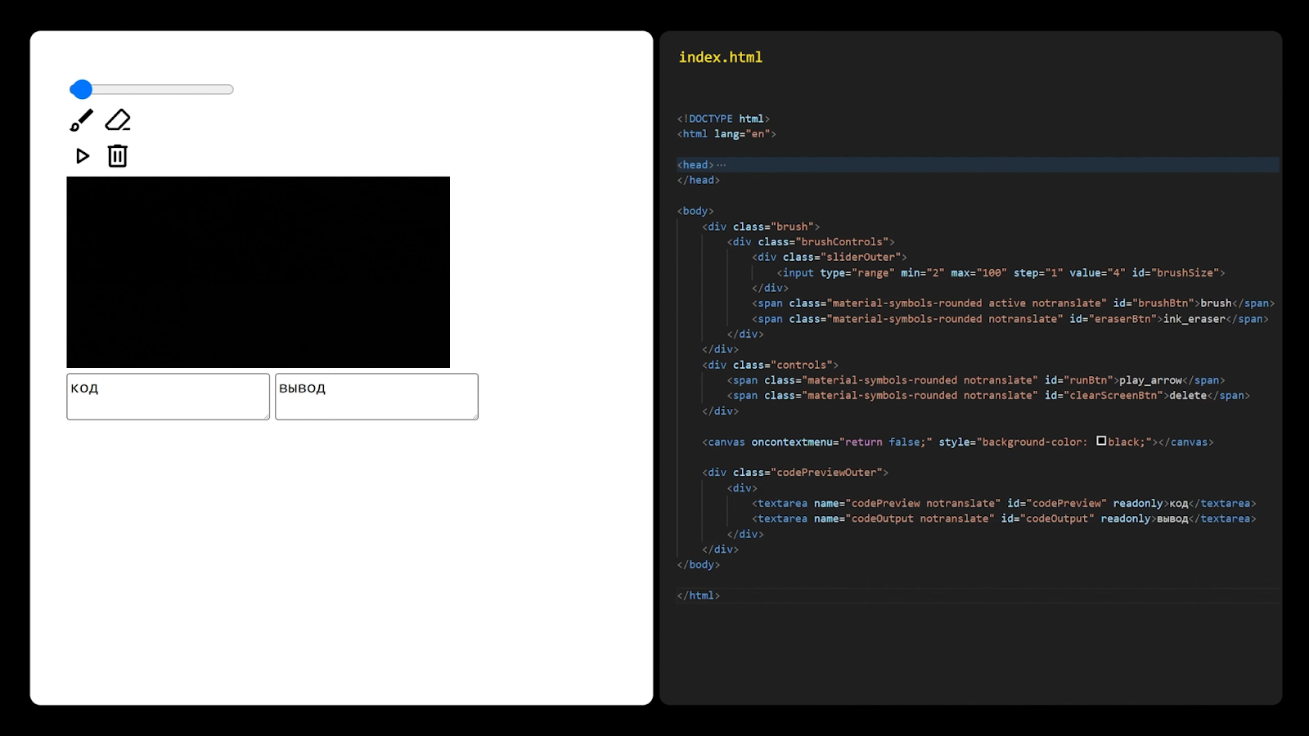
Task: Select the brush tool icon
Action: (x=82, y=120)
